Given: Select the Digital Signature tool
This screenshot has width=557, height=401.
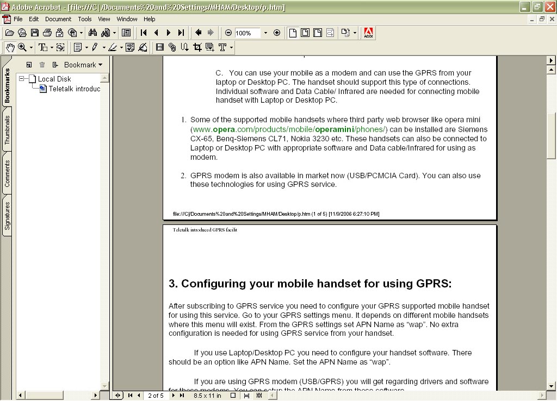Looking at the screenshot, I should pyautogui.click(x=143, y=47).
